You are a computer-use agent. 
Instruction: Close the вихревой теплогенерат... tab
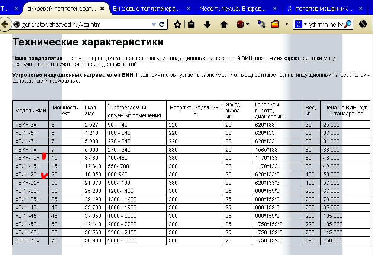coord(102,9)
